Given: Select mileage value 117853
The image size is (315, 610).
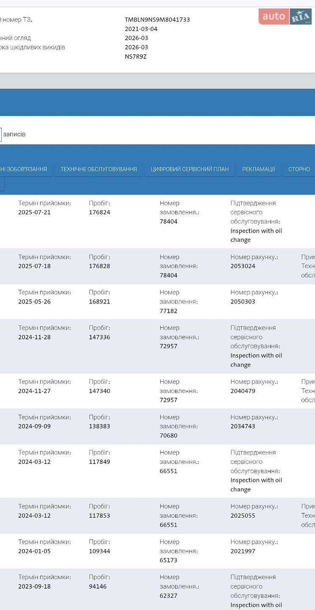Looking at the screenshot, I should [x=100, y=516].
